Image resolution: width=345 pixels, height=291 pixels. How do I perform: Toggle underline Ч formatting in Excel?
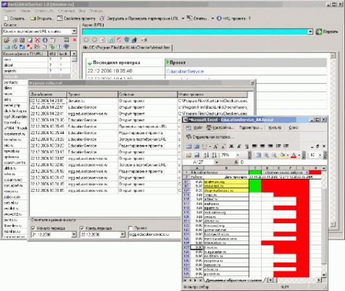(247, 146)
